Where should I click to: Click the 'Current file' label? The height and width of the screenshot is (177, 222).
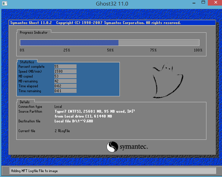(27, 131)
